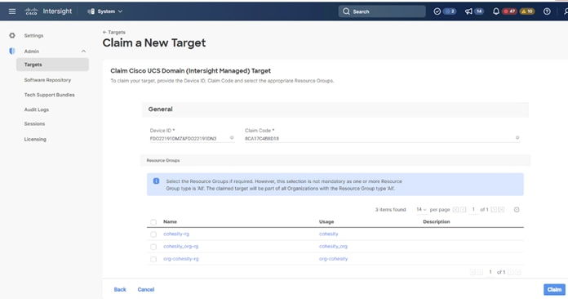Check the org-cohesity-rg row checkbox
Screen dimensions: 568x299
153,259
